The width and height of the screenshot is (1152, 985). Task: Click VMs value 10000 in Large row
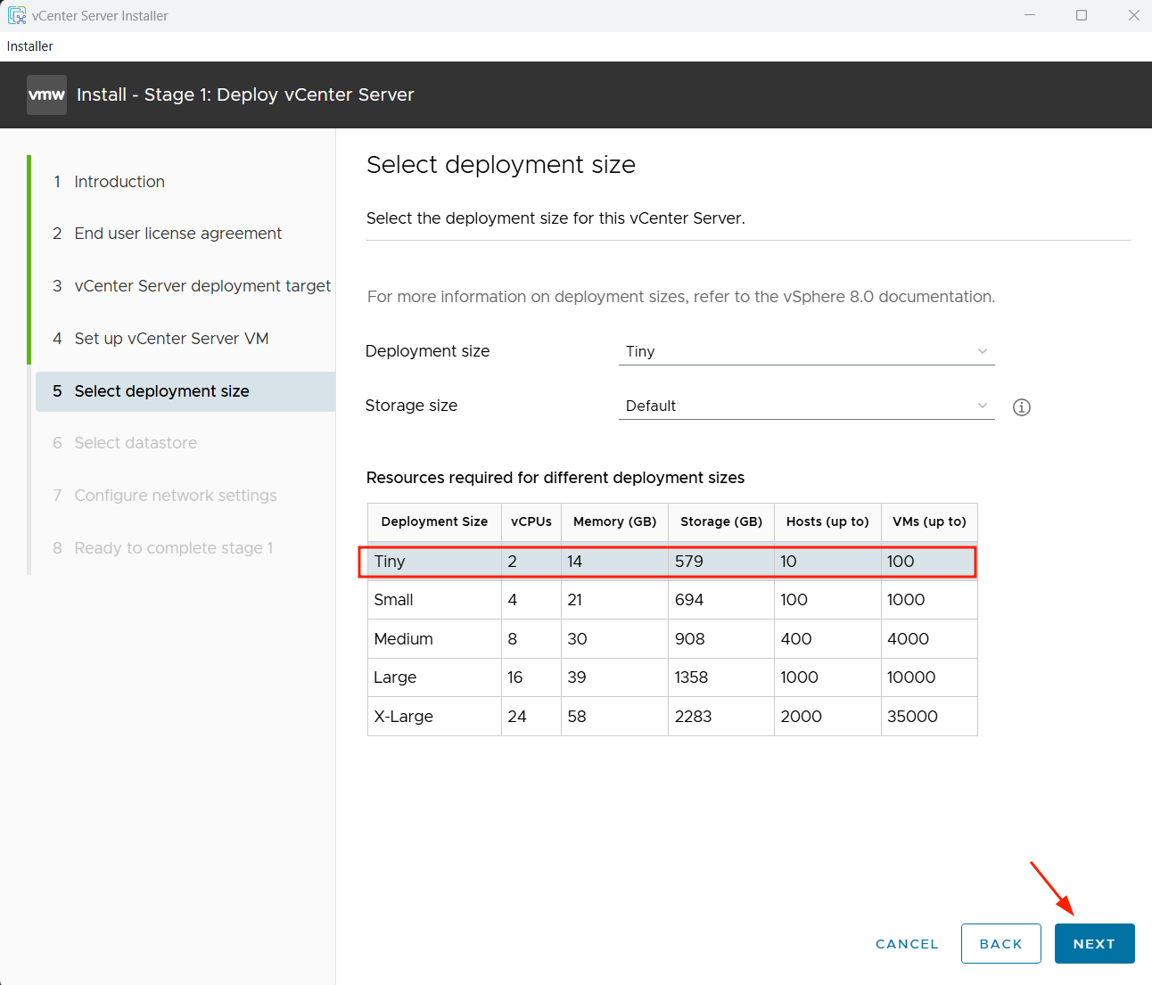911,677
